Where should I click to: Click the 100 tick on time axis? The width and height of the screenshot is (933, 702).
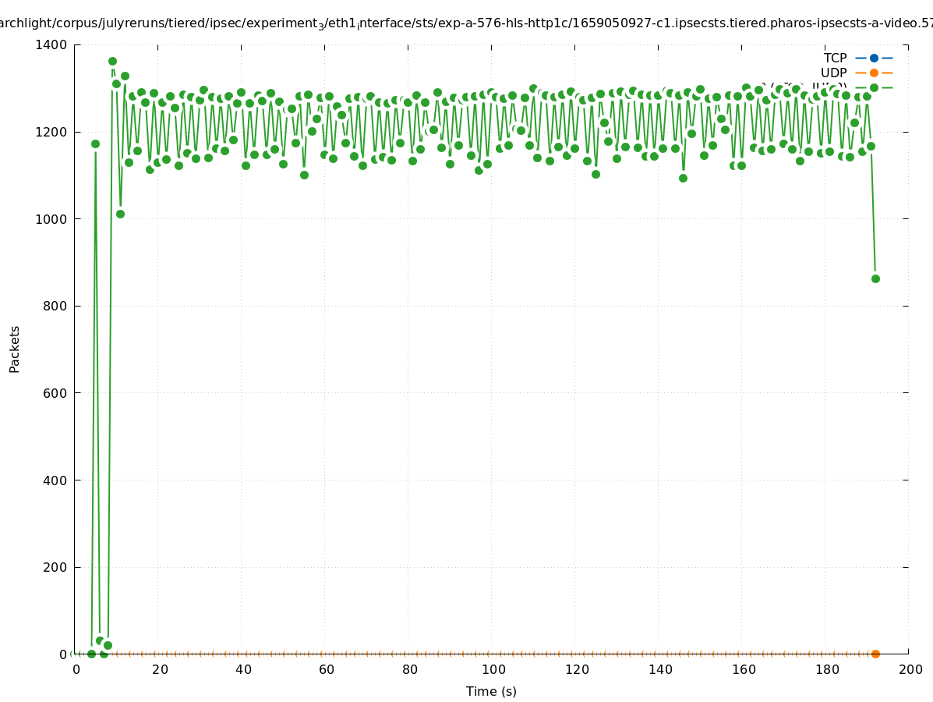[493, 669]
